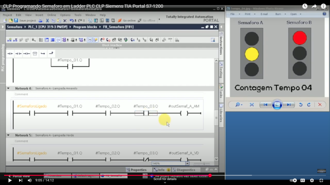Collapse Network 5 Lampada Verde
This screenshot has height=185, width=330.
[8, 135]
